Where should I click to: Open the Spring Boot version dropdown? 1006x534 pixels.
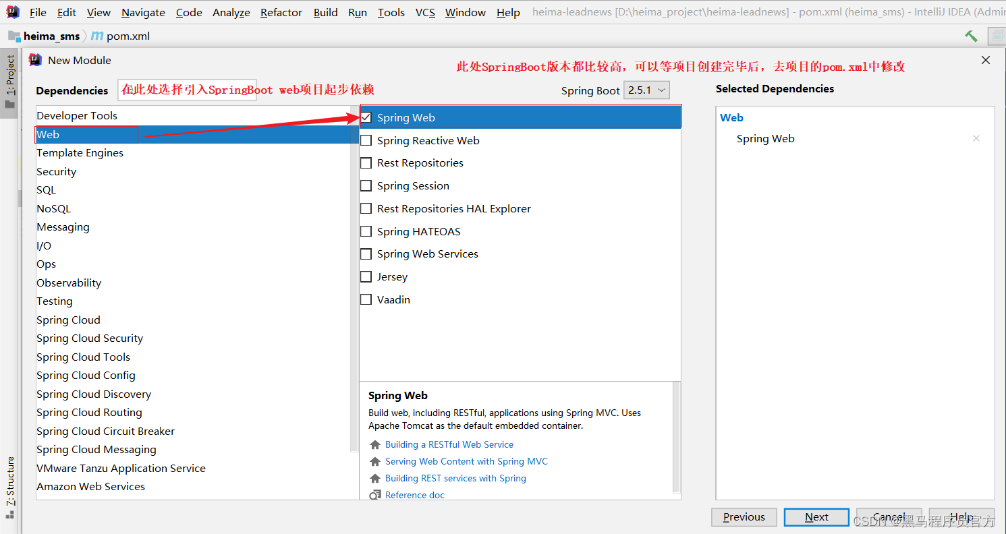pyautogui.click(x=647, y=90)
